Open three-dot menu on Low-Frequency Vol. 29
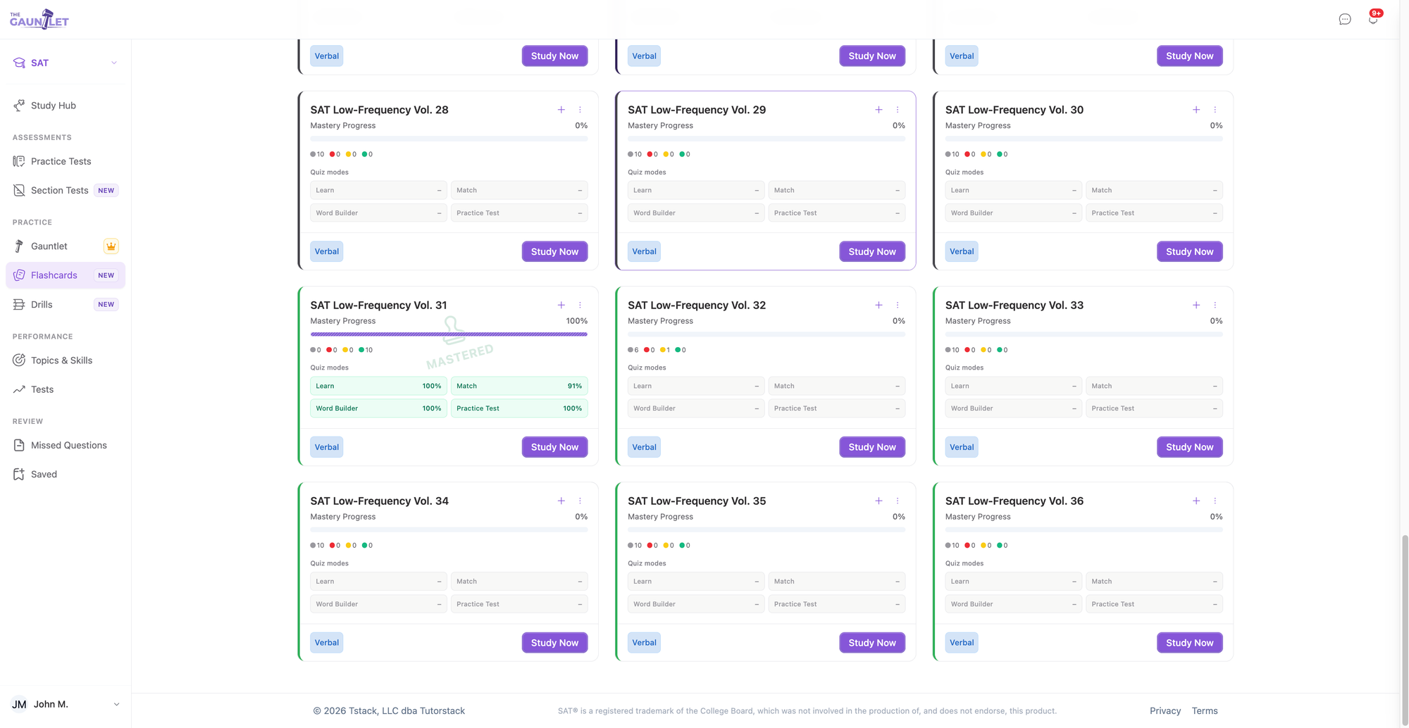This screenshot has width=1409, height=728. pos(898,110)
